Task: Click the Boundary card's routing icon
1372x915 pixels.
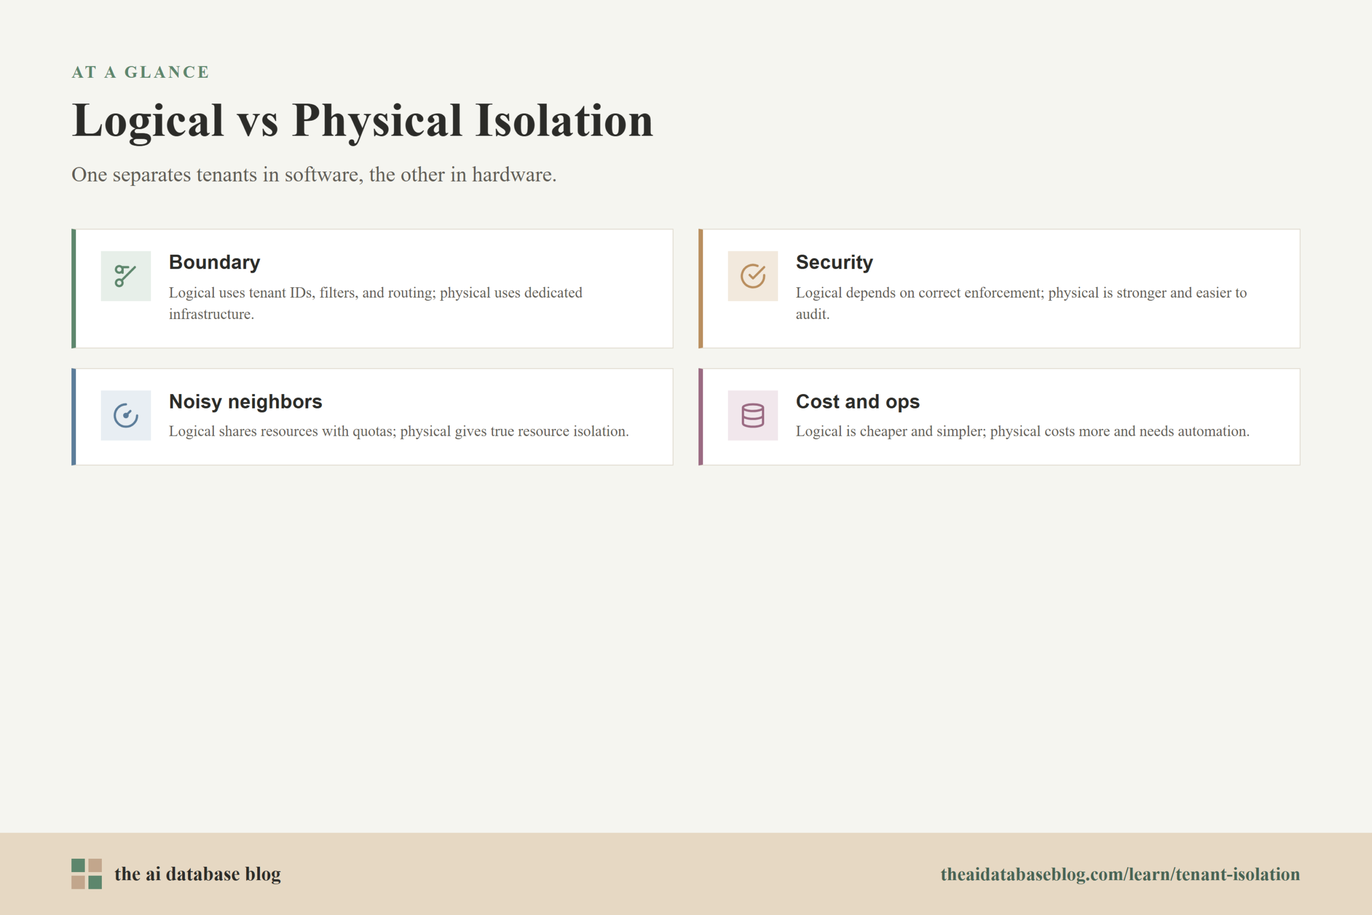Action: pyautogui.click(x=125, y=276)
